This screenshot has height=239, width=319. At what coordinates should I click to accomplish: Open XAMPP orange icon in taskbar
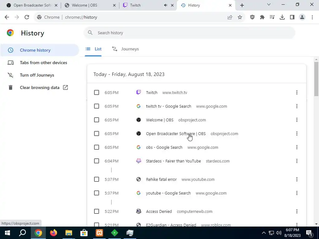coord(99,233)
